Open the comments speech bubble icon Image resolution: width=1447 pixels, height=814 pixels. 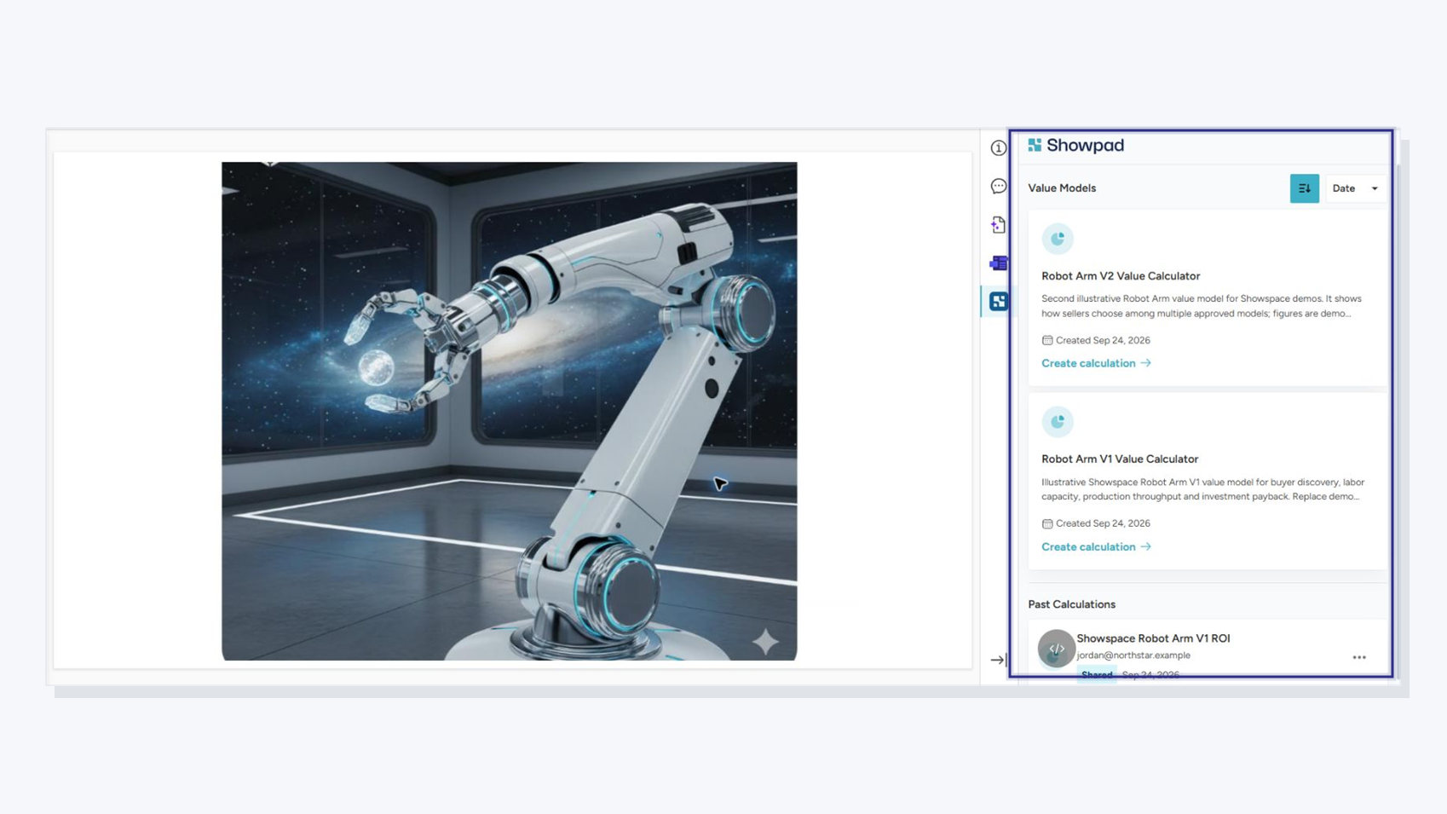(x=998, y=187)
